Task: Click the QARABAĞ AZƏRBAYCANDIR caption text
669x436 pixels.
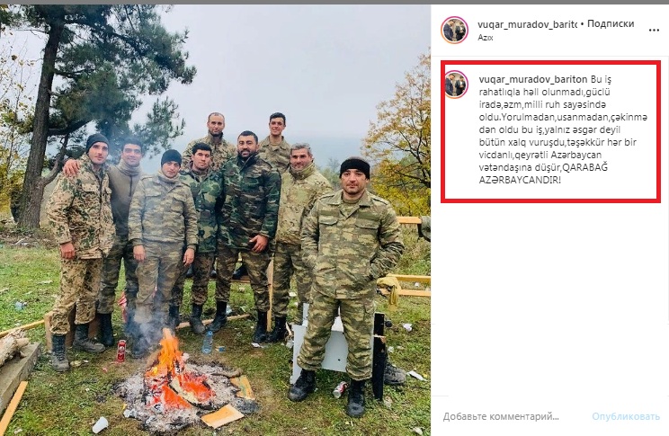Action: pos(543,174)
